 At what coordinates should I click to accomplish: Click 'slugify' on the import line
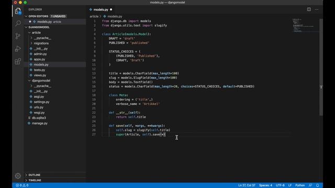pyautogui.click(x=161, y=26)
